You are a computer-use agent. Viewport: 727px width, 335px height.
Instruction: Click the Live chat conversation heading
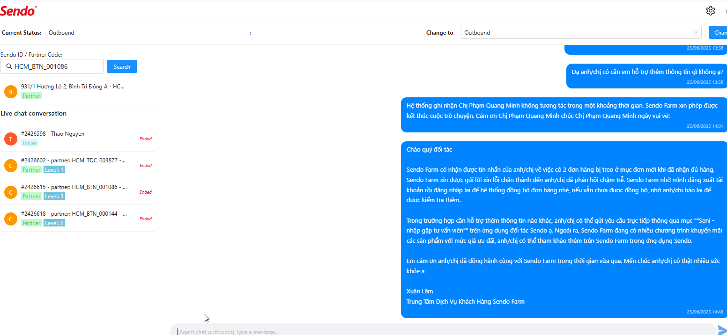(34, 113)
